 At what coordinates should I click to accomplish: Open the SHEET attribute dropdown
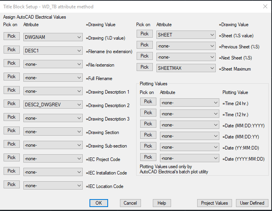[x=186, y=35]
